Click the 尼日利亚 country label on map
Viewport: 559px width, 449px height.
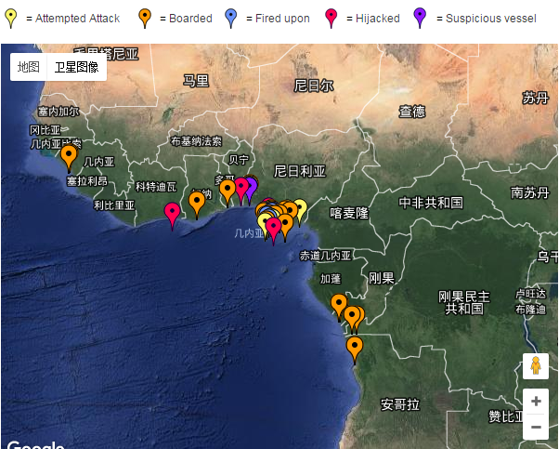[300, 171]
